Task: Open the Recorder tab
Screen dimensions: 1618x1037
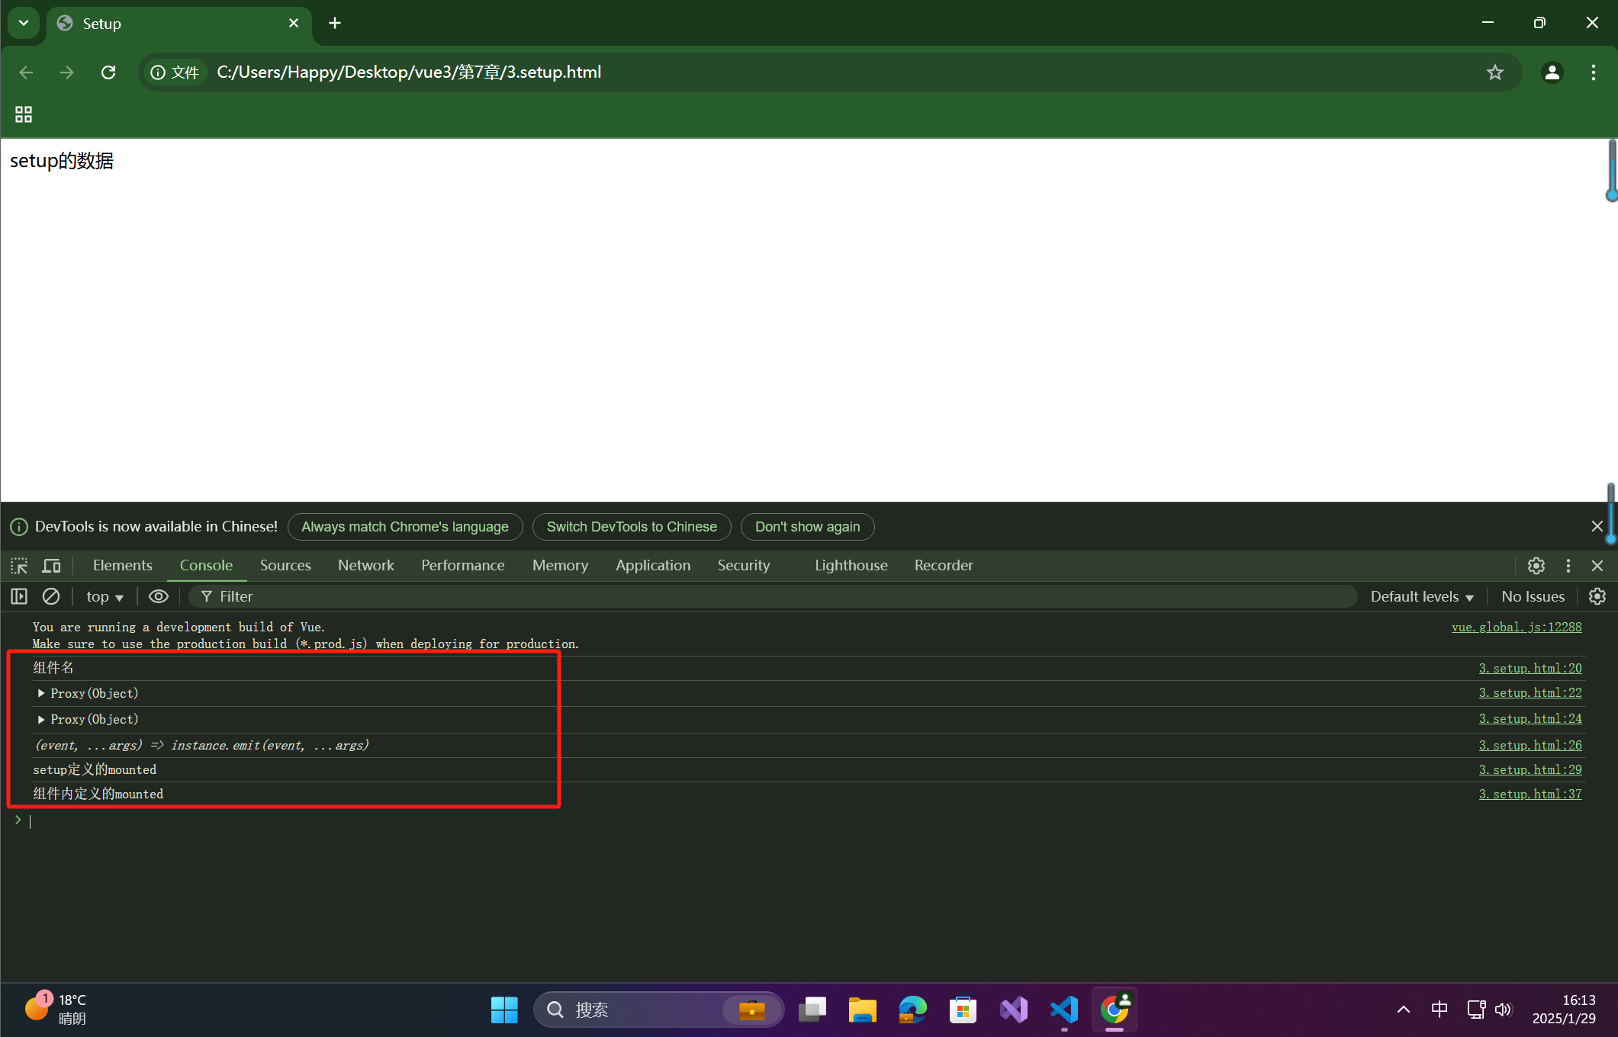Action: tap(944, 566)
